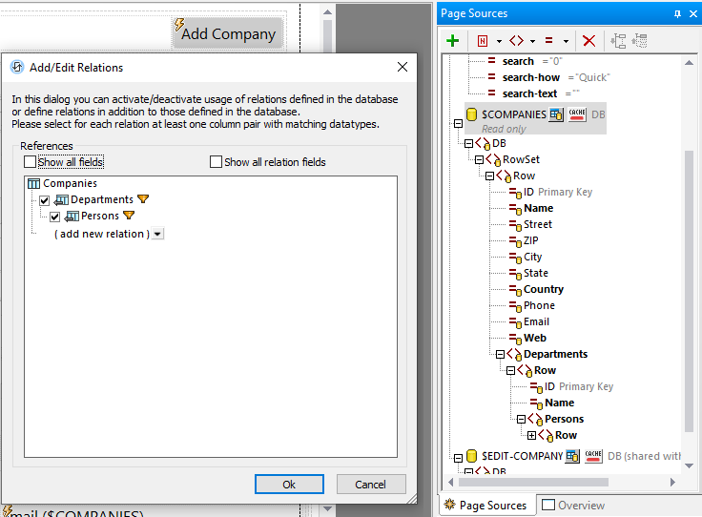Pin the Page Sources panel
Screen dimensions: 702x517
click(678, 14)
